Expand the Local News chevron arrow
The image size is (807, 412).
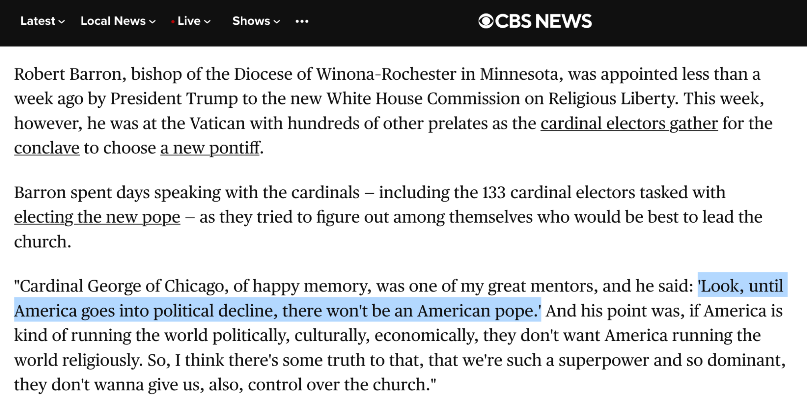tap(153, 22)
